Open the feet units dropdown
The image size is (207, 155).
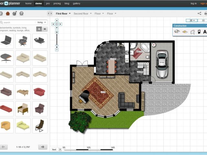point(55,150)
